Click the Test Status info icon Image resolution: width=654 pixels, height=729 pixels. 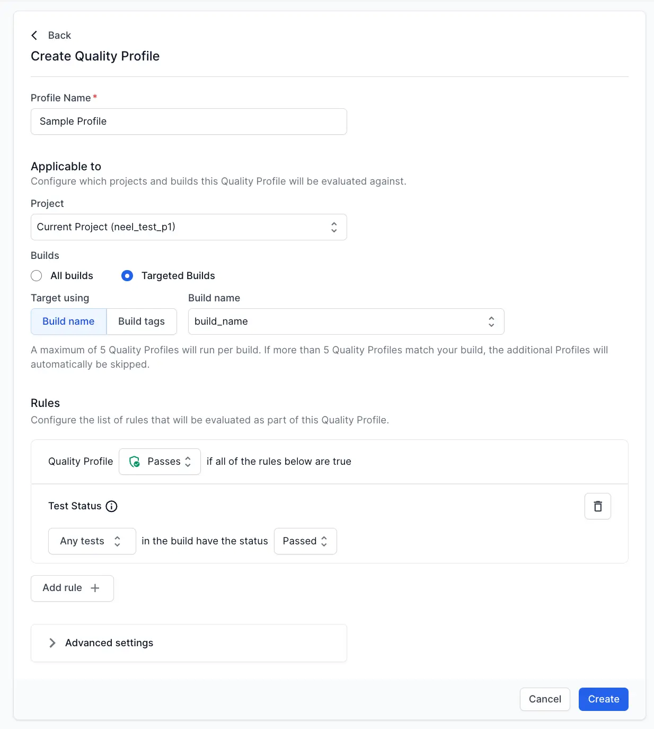[x=111, y=506]
